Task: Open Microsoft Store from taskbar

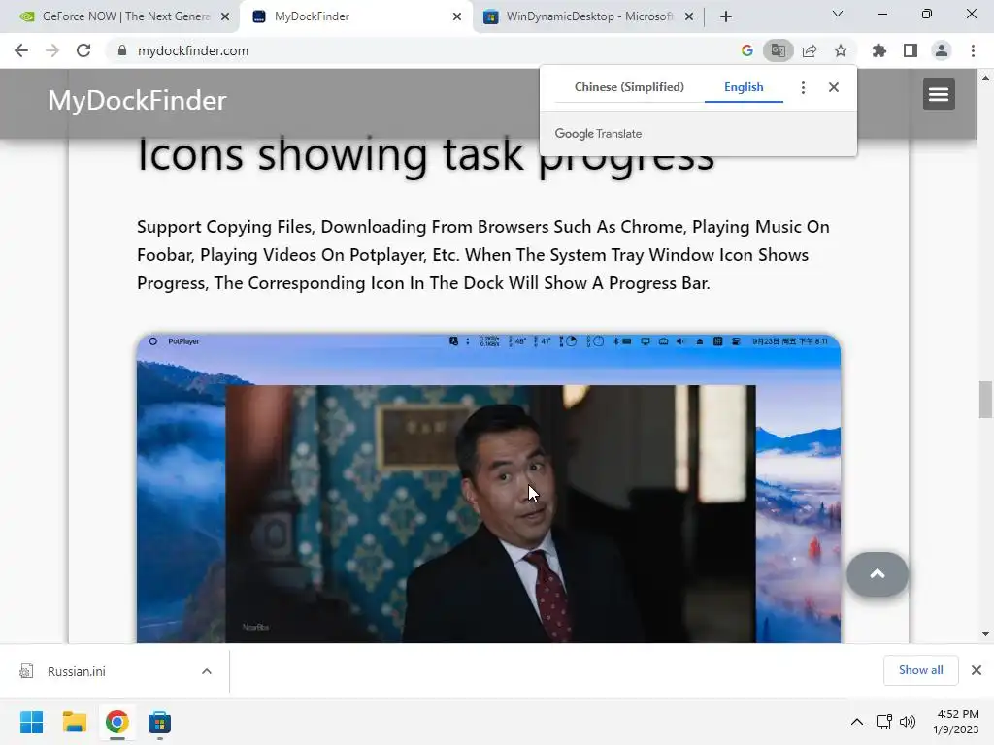Action: 159,722
